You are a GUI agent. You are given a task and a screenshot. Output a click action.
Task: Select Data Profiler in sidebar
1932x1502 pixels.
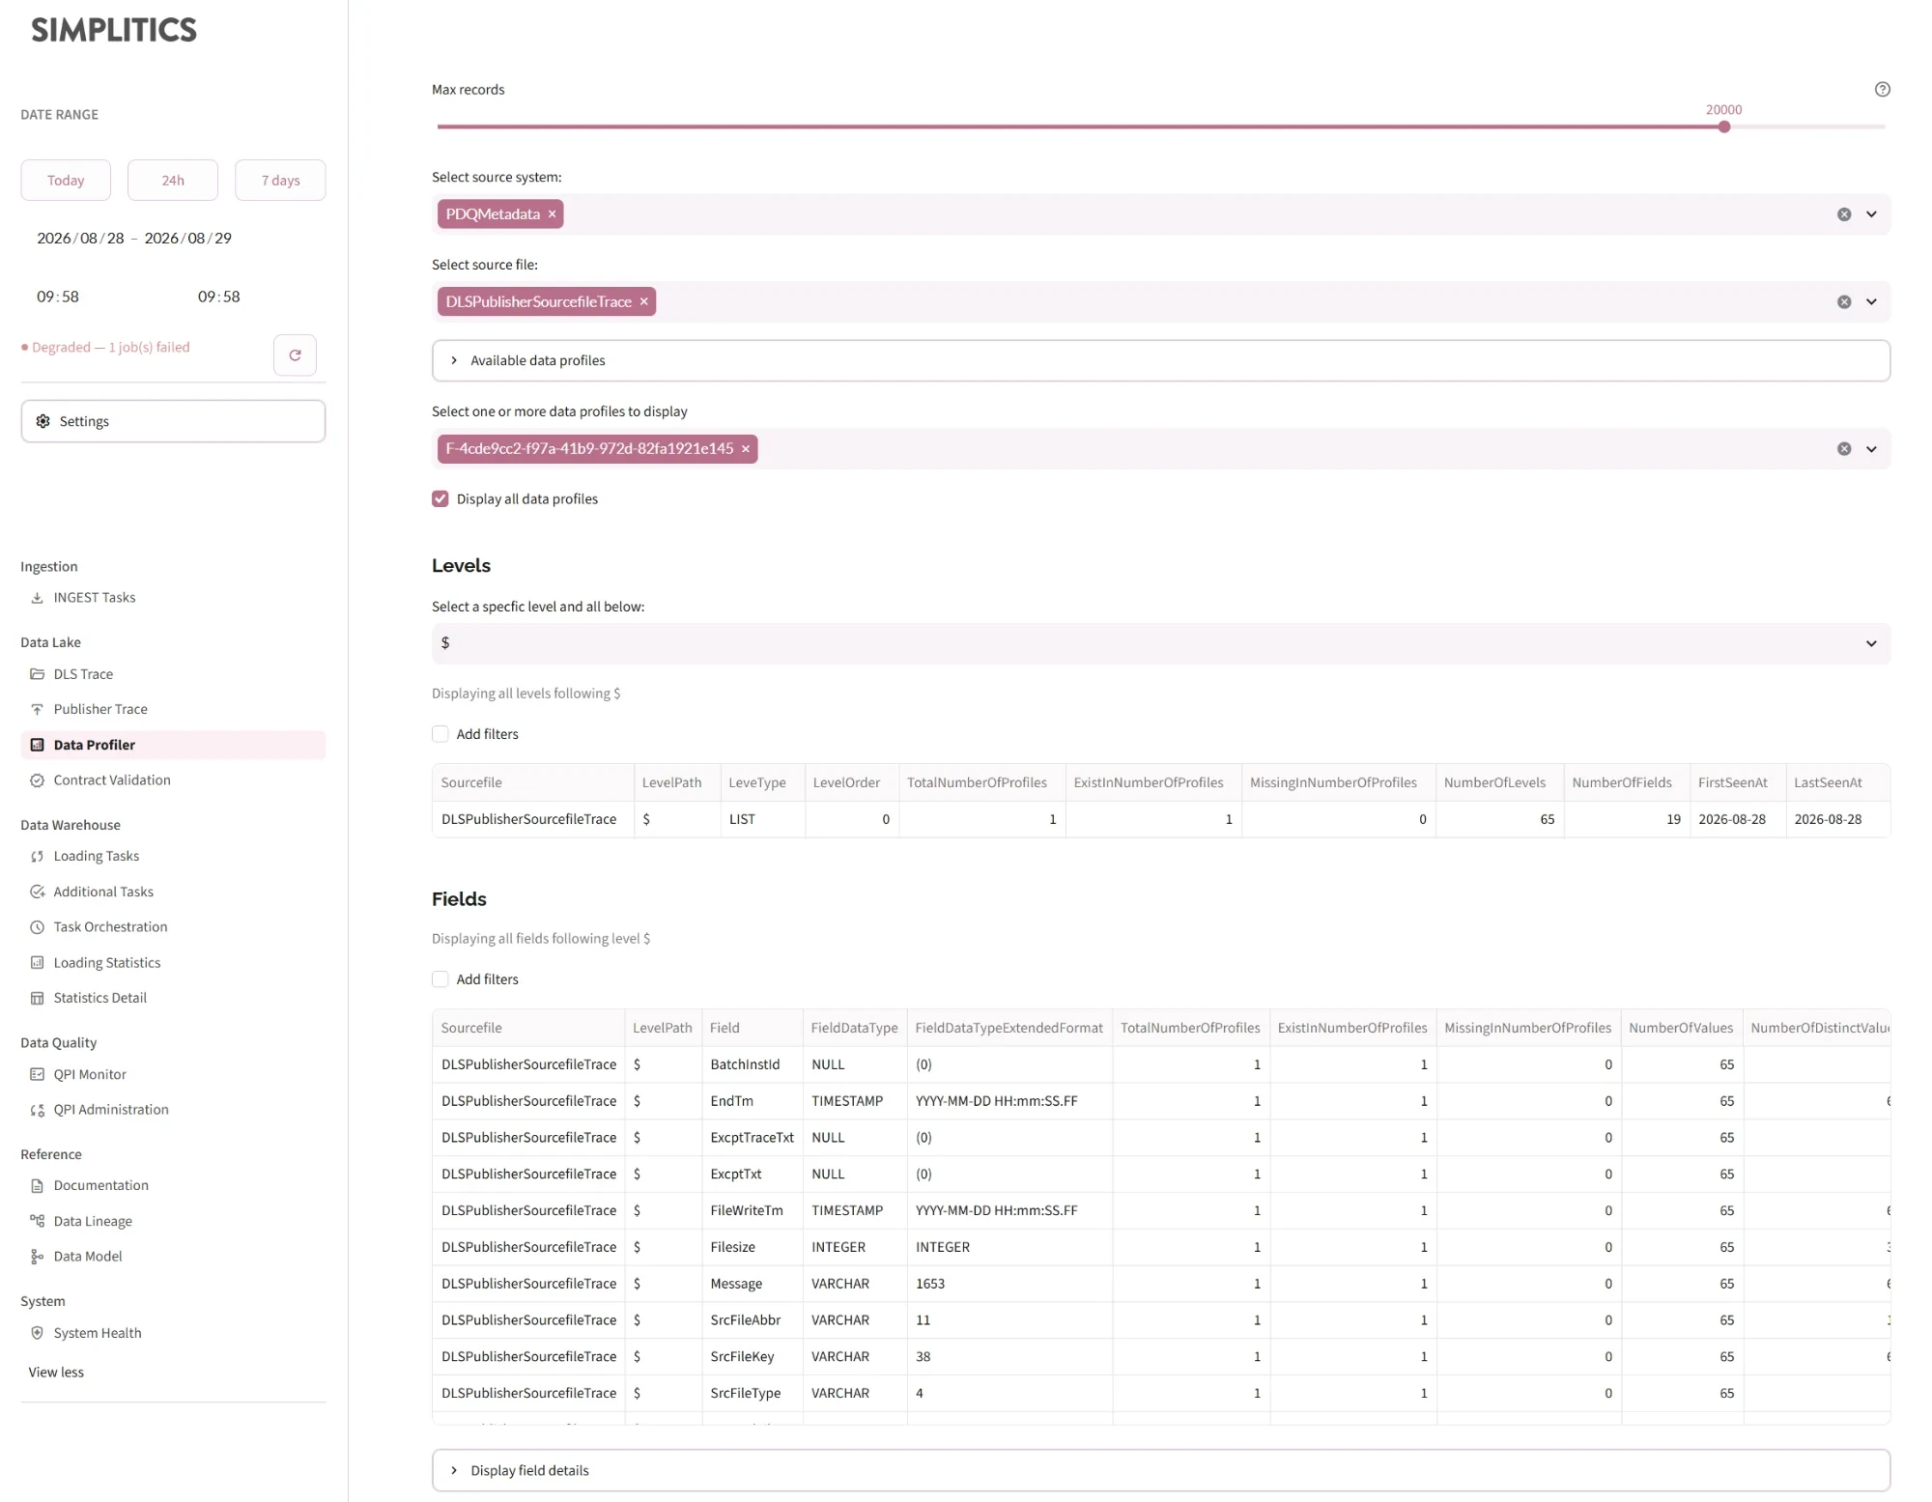pos(173,745)
